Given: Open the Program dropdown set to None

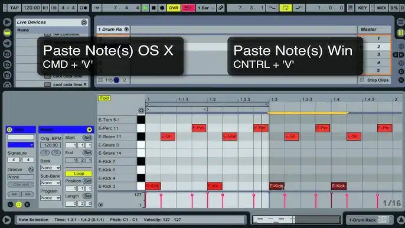Looking at the screenshot, I should pos(50,198).
